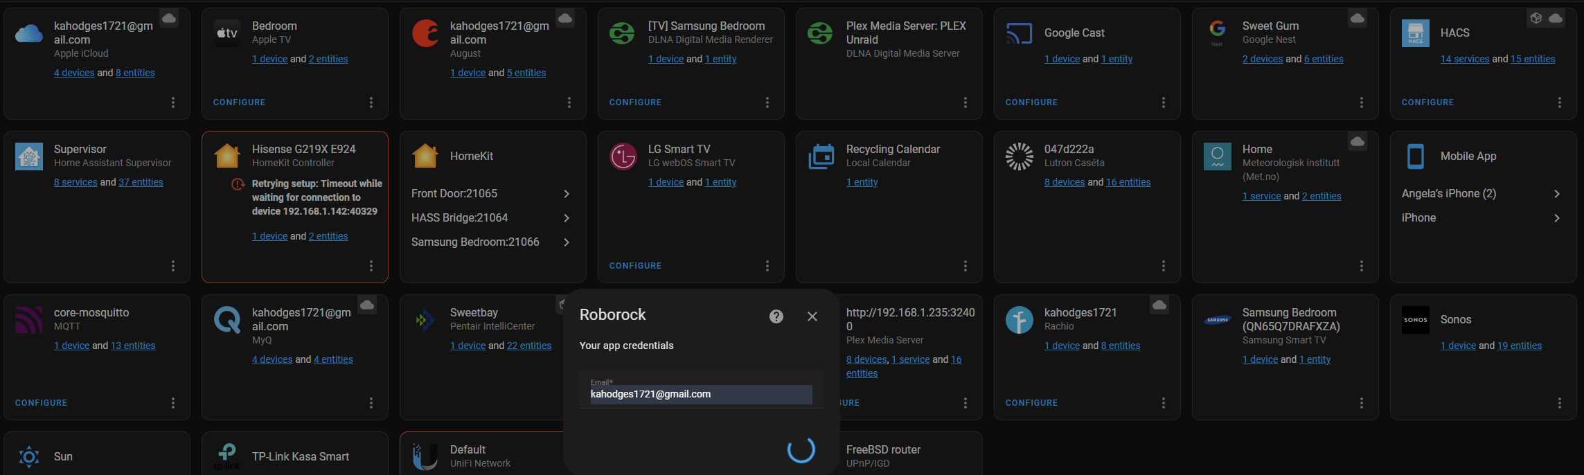The height and width of the screenshot is (475, 1584).
Task: Click the TP-Link Kasa Smart icon
Action: click(227, 457)
